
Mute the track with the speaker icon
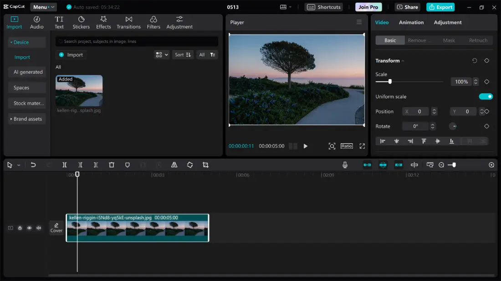[39, 228]
